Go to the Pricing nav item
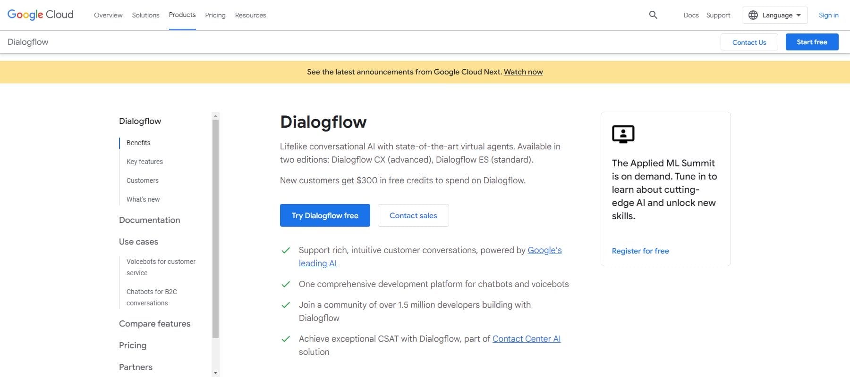 (x=215, y=15)
